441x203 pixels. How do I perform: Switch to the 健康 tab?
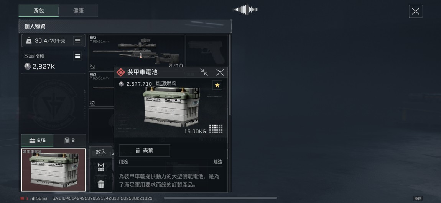[78, 11]
